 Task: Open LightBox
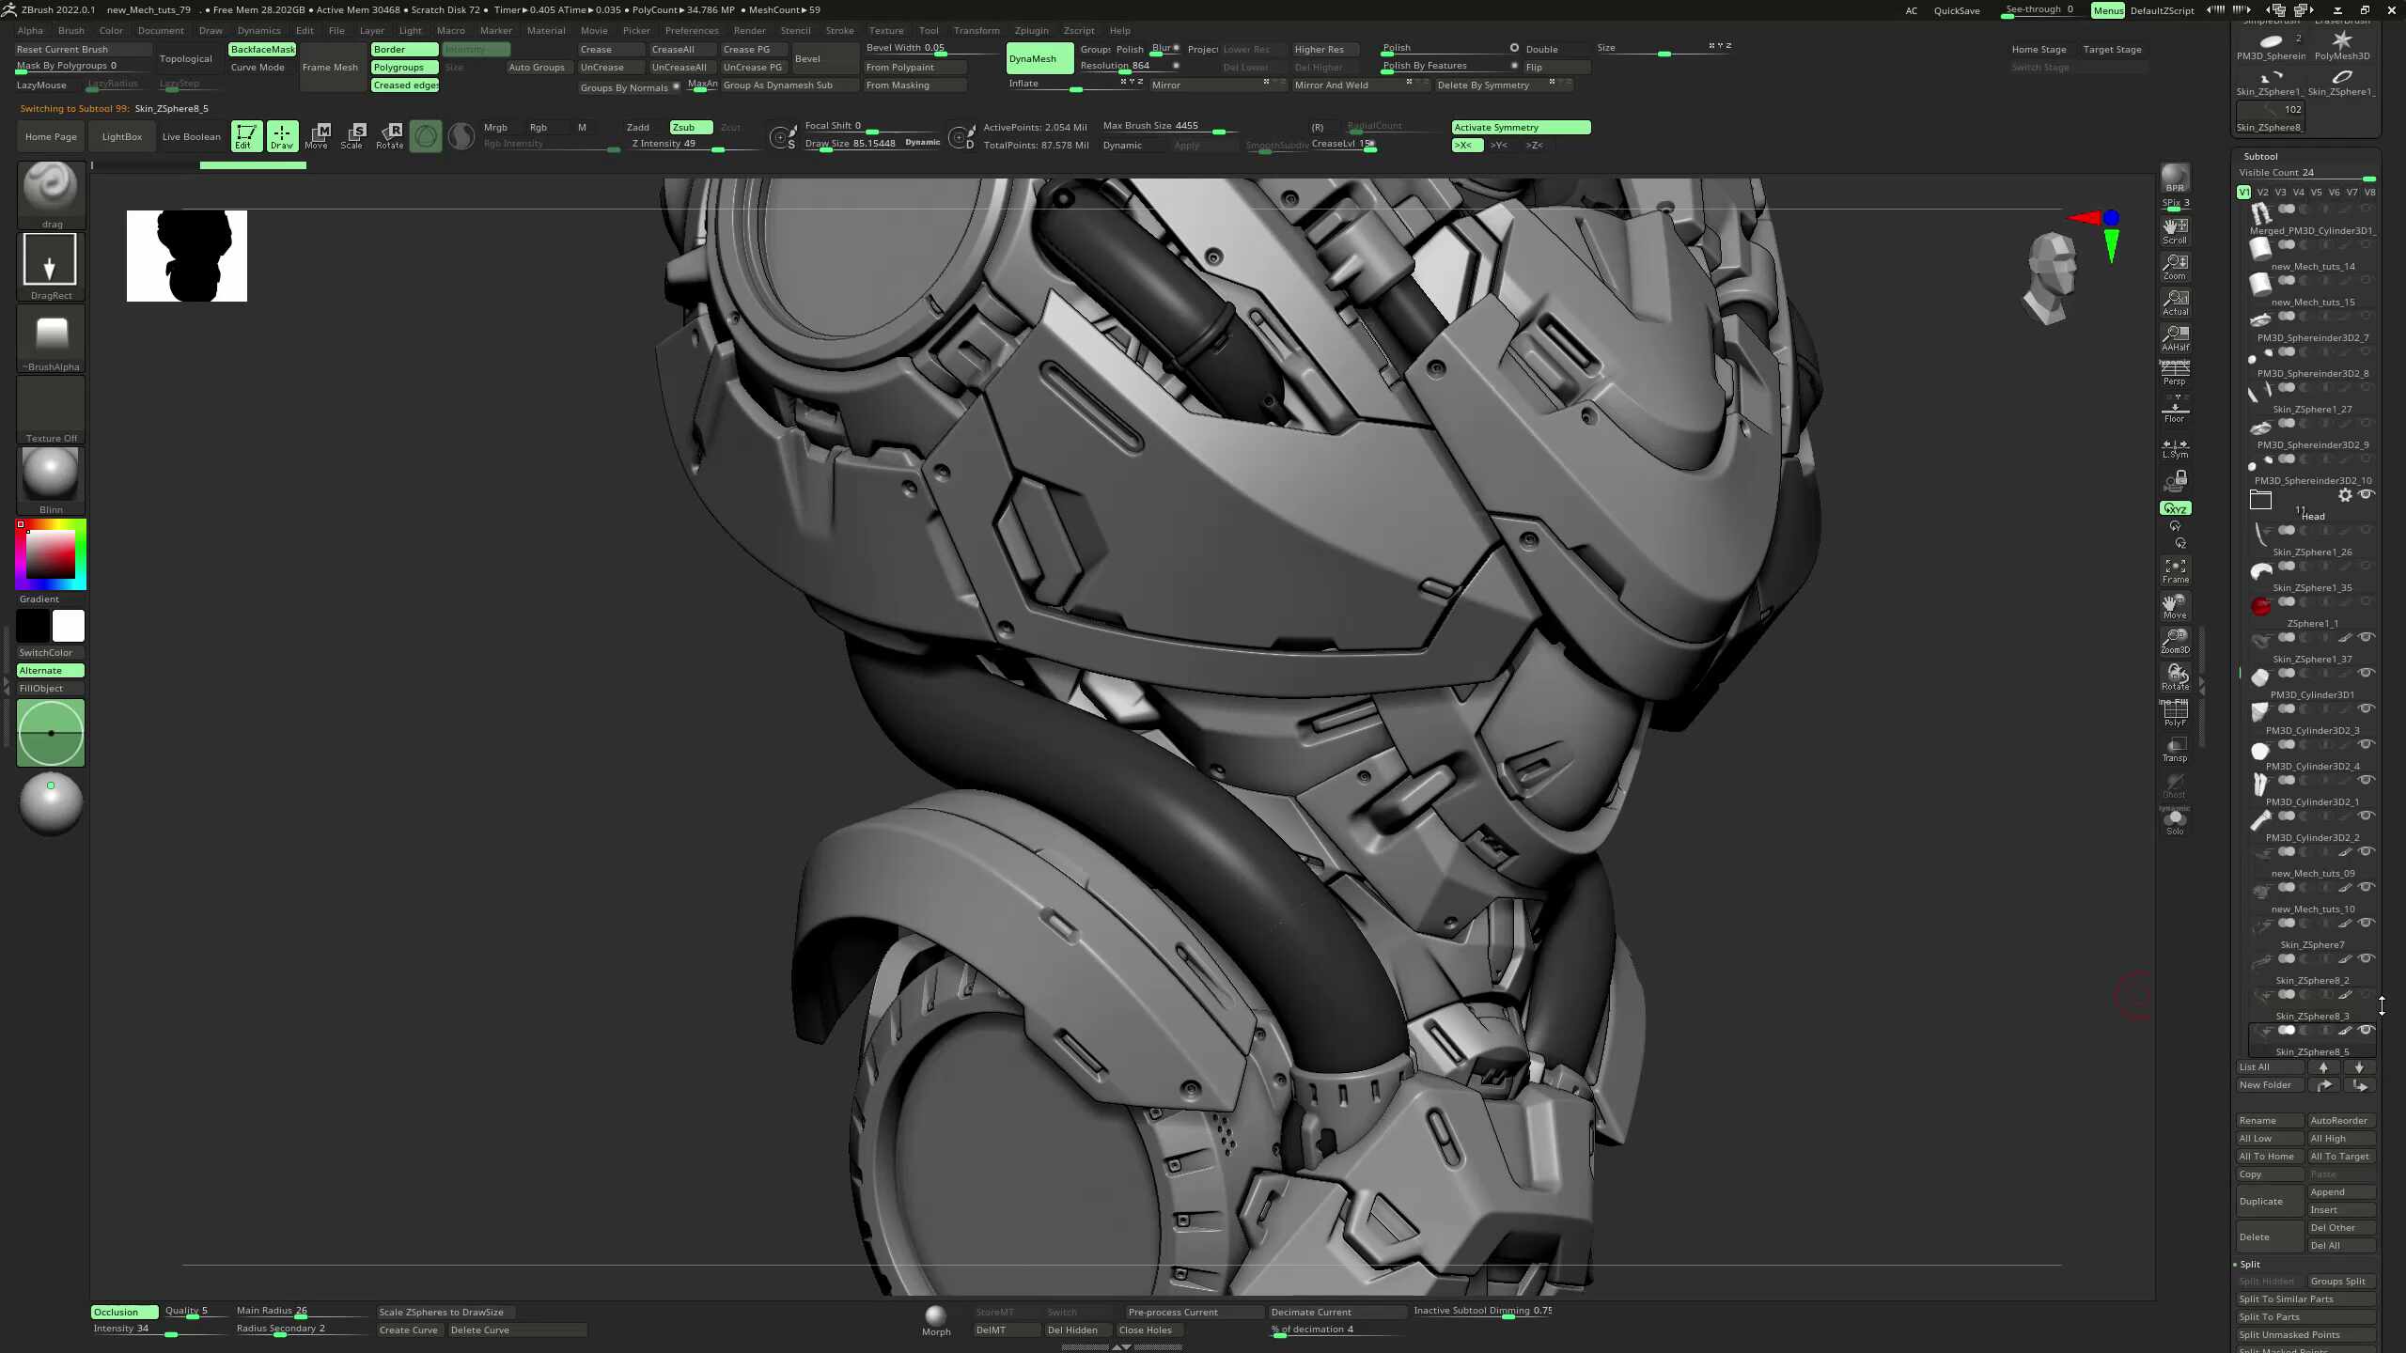coord(121,137)
